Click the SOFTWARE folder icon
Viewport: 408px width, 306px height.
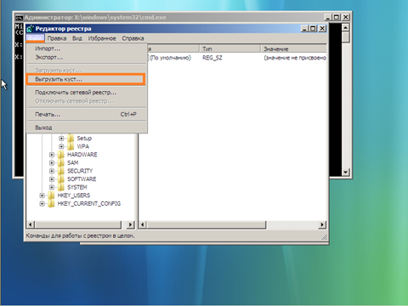pyautogui.click(x=61, y=179)
